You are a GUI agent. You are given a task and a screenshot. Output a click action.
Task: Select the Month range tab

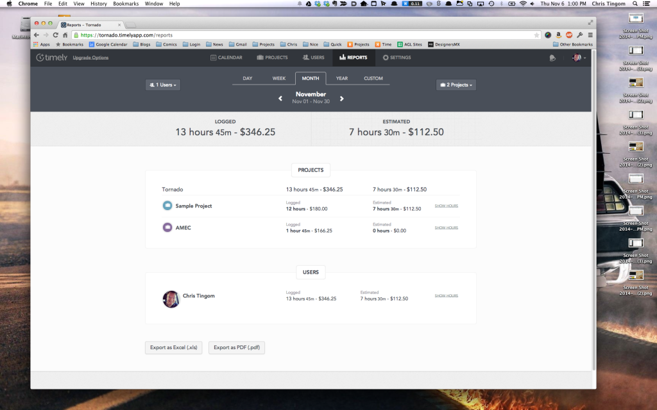(311, 78)
